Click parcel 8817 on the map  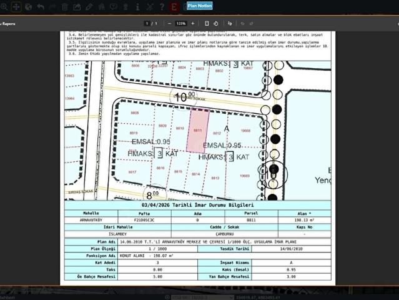tap(132, 172)
